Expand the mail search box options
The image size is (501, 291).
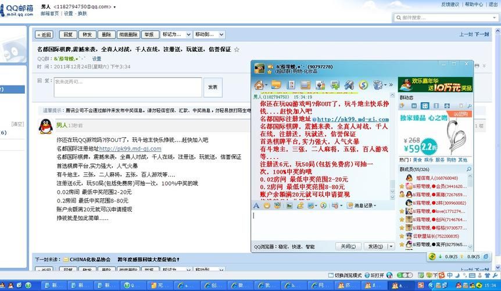[494, 17]
